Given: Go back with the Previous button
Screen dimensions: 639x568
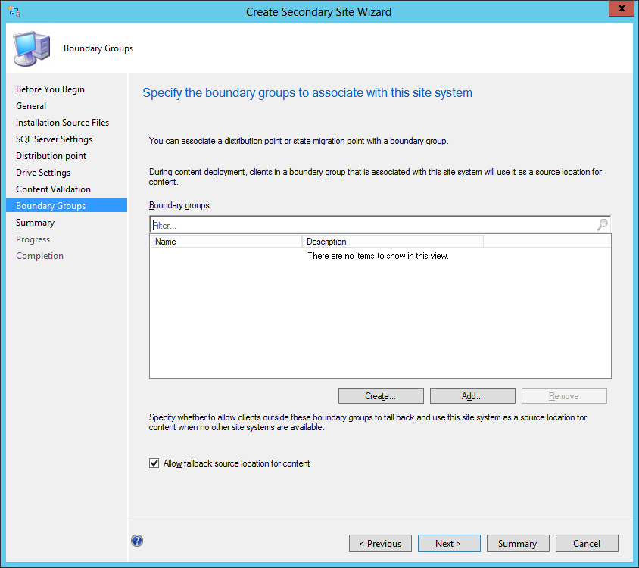Looking at the screenshot, I should [380, 544].
